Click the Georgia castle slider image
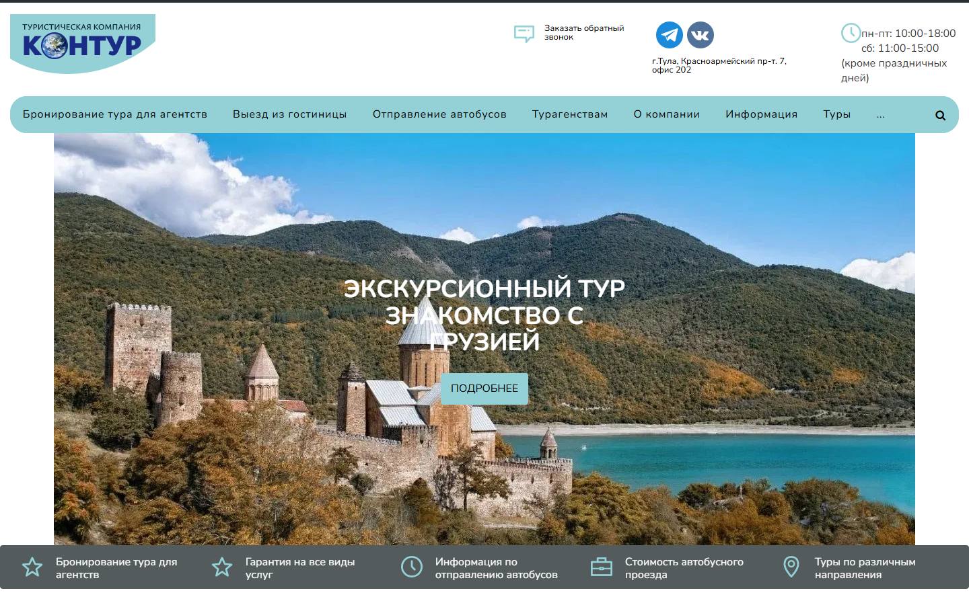This screenshot has width=969, height=605. (x=485, y=339)
